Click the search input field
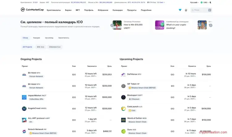 201,10
